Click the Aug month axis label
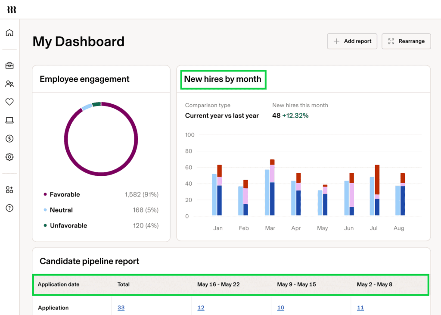Image resolution: width=441 pixels, height=315 pixels. click(398, 228)
